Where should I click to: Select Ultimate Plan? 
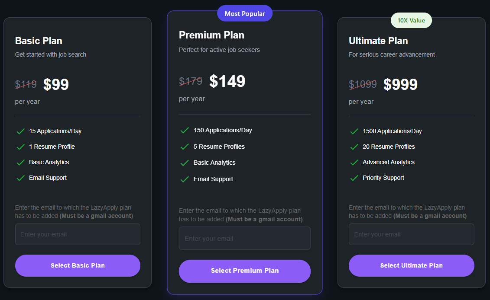[411, 265]
